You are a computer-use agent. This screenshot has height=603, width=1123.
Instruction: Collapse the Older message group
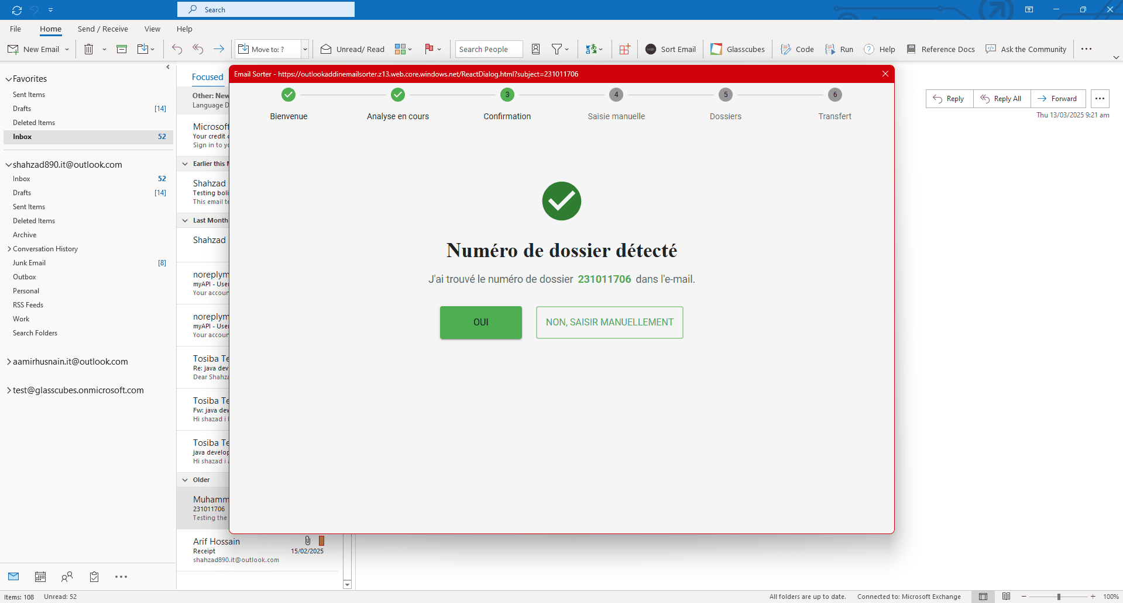point(185,480)
